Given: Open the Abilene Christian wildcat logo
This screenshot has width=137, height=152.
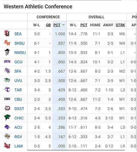Looking at the screenshot, I should (7, 127).
